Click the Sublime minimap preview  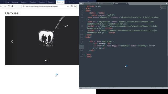(x=163, y=8)
